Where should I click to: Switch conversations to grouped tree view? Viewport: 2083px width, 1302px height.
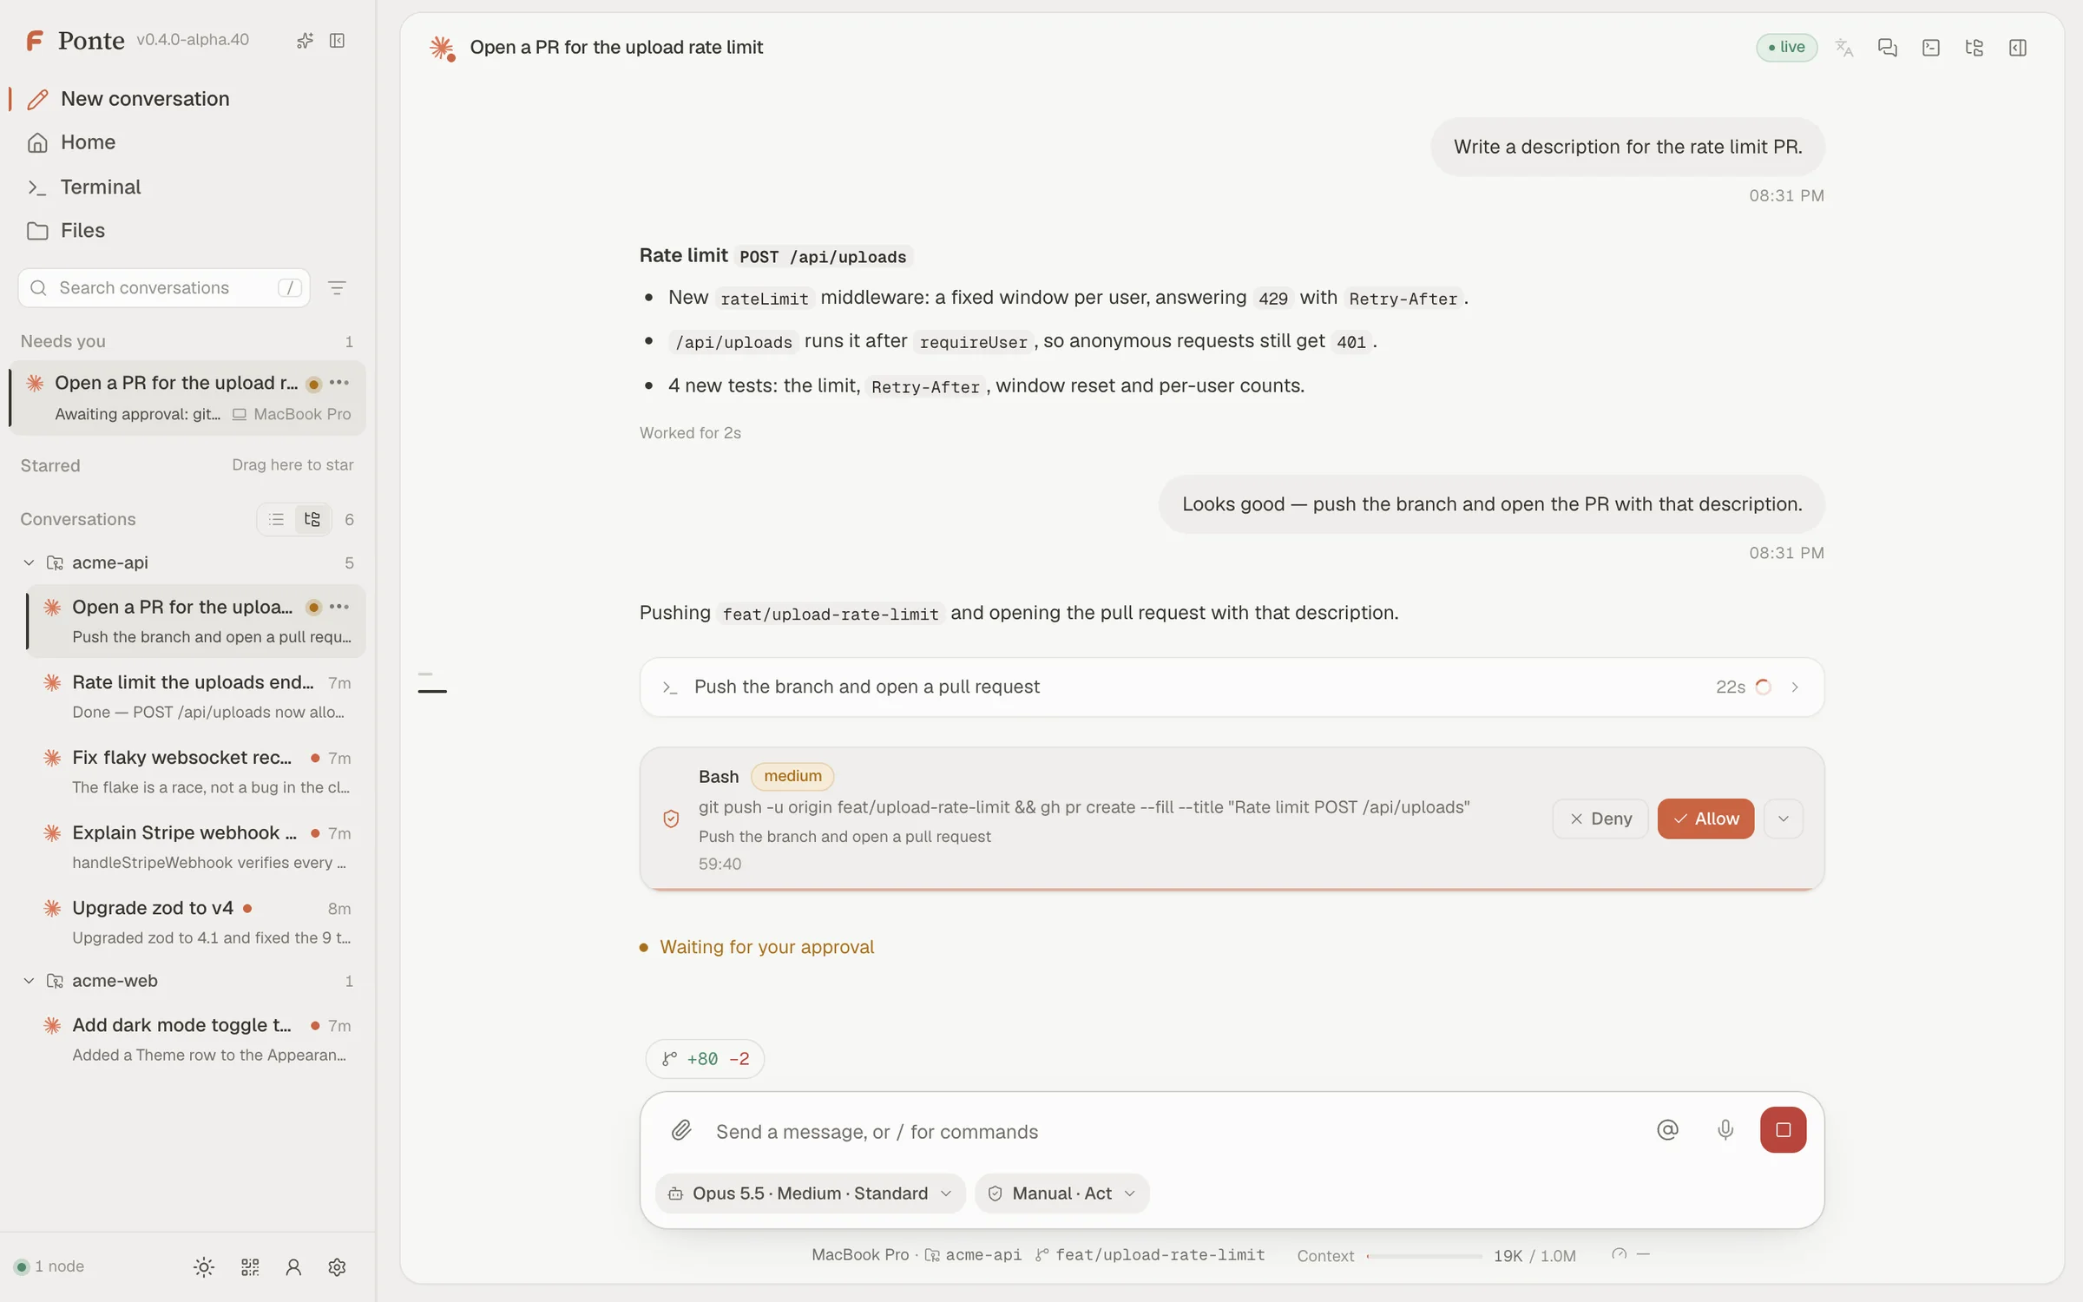coord(312,519)
